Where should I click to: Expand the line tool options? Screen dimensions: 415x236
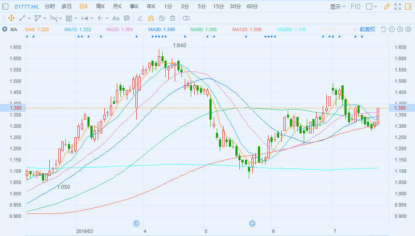[x=29, y=18]
